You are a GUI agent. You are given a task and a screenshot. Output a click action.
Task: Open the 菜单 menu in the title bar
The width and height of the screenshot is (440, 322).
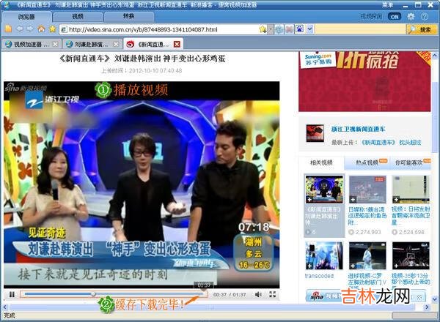coord(388,4)
